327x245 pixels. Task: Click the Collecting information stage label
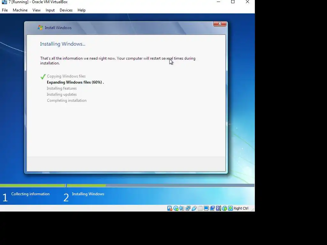point(30,194)
